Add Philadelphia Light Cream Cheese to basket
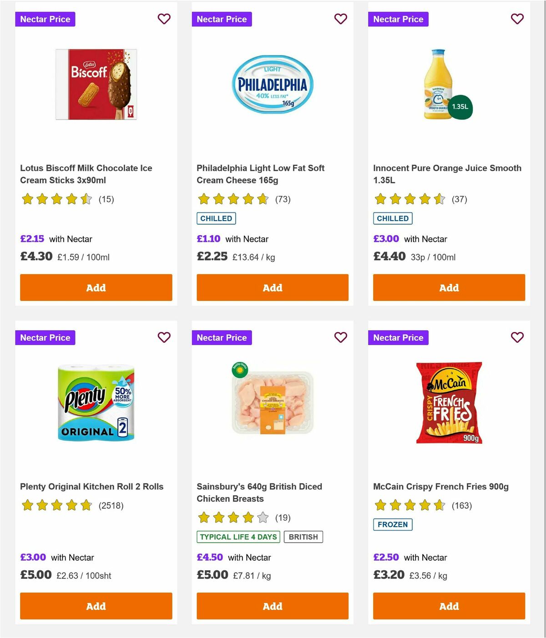Screen dimensions: 546x638 [x=272, y=287]
